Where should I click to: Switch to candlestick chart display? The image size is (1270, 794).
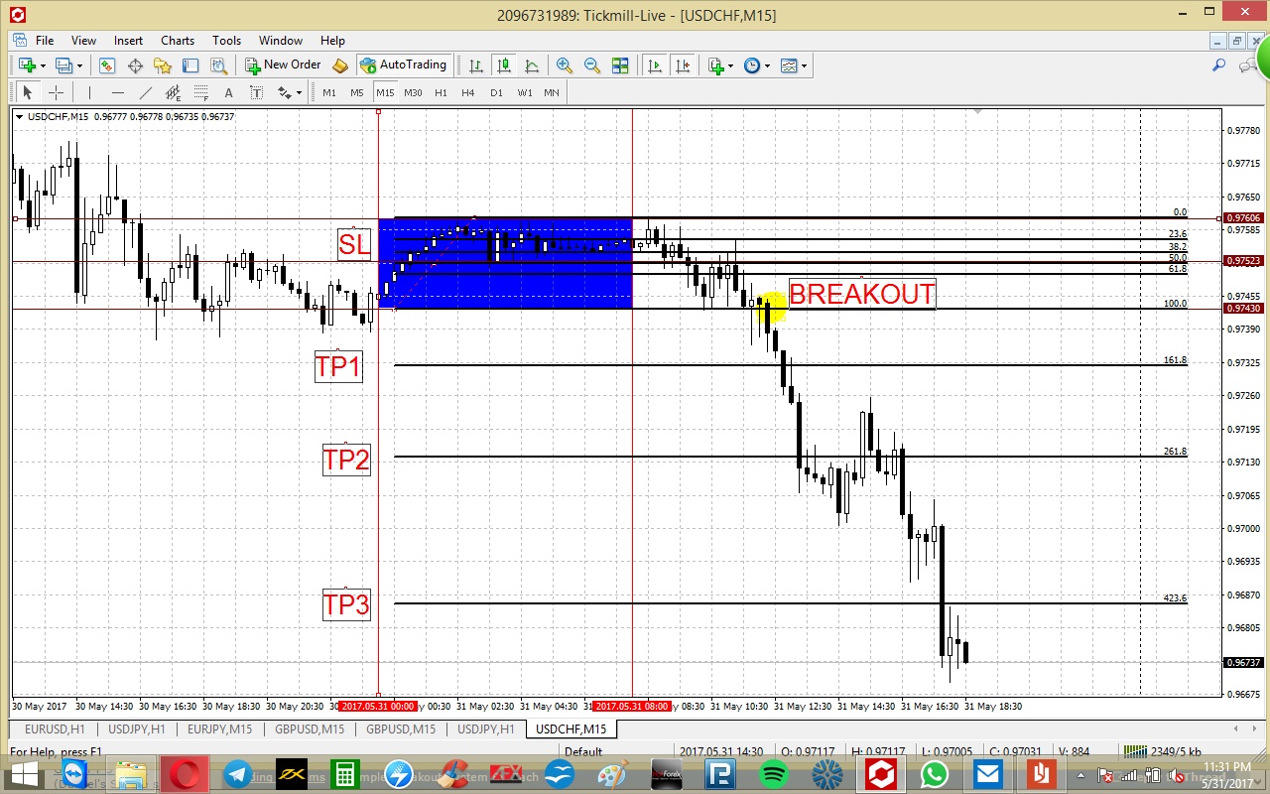click(504, 66)
